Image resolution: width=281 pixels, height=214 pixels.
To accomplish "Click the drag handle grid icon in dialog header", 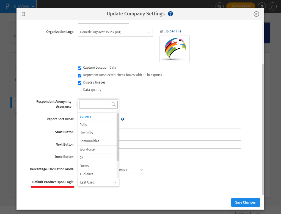I will [x=24, y=14].
